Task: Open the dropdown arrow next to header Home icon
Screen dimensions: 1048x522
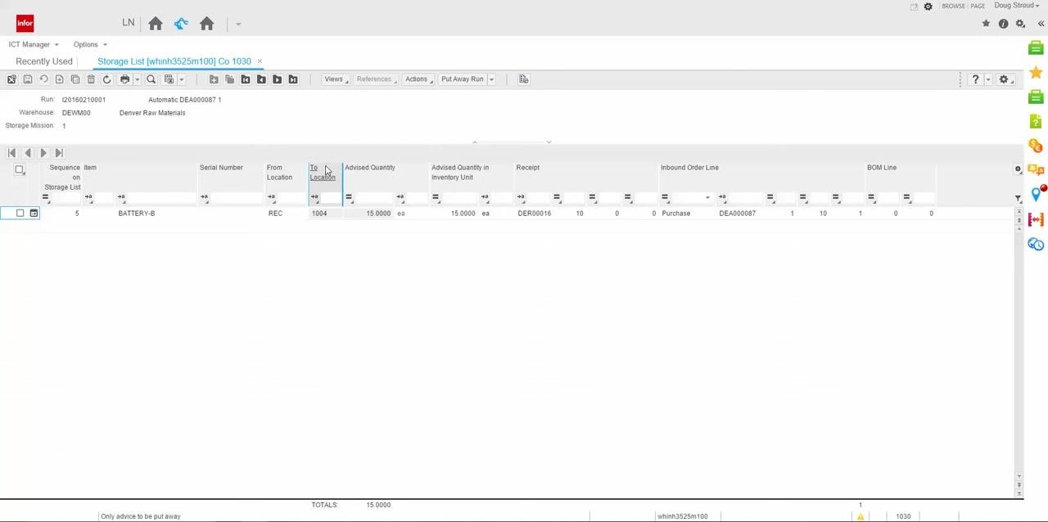Action: 238,24
